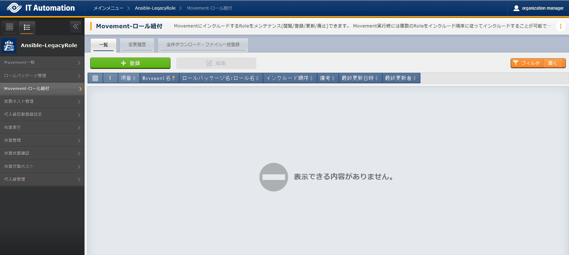Click the Ansible-LegacyRole emblem icon
Viewport: 569px width, 255px height.
pos(9,46)
